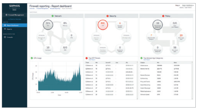This screenshot has width=198, height=110.
Task: Click the Bytes column header
Action: point(175,63)
